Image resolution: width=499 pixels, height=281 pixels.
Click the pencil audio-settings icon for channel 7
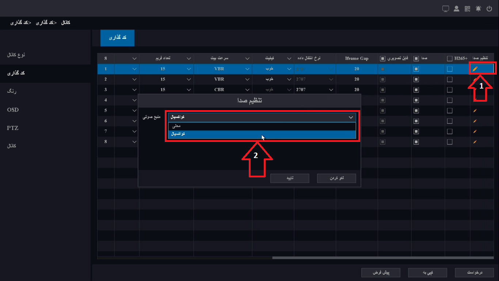(x=475, y=131)
